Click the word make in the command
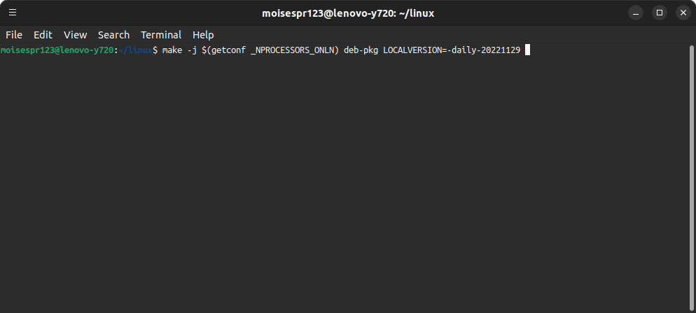This screenshot has height=313, width=696. point(172,50)
